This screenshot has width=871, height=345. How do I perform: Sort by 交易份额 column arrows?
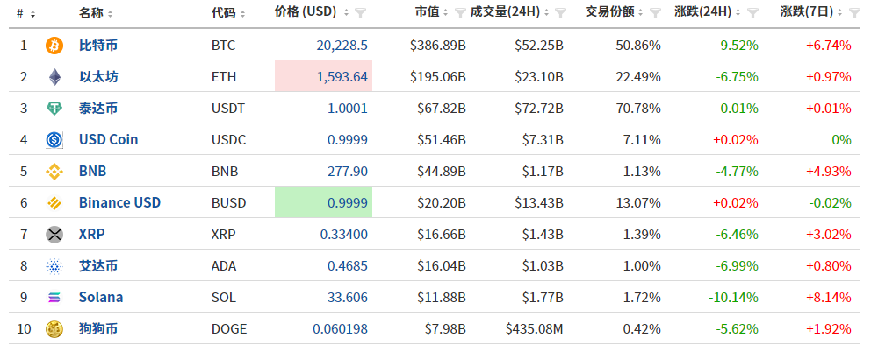641,13
